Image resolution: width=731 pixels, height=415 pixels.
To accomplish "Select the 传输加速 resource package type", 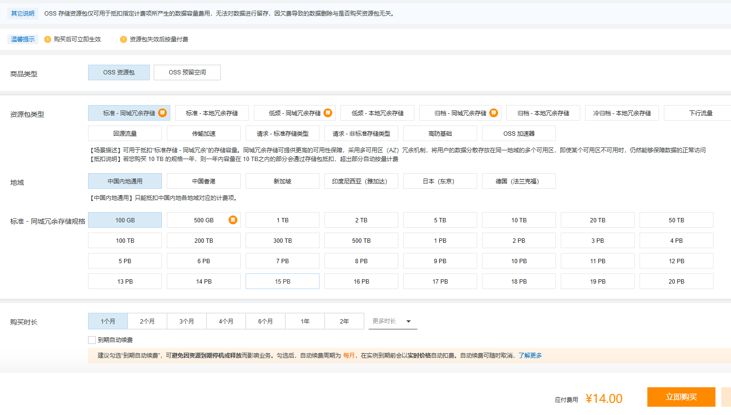I will [x=203, y=133].
